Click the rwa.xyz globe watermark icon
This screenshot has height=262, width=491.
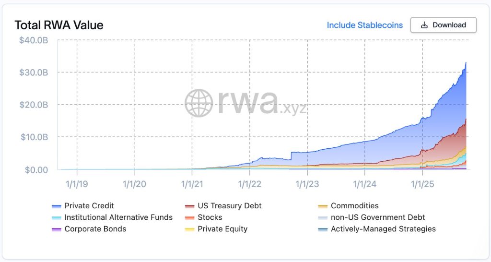tap(199, 103)
